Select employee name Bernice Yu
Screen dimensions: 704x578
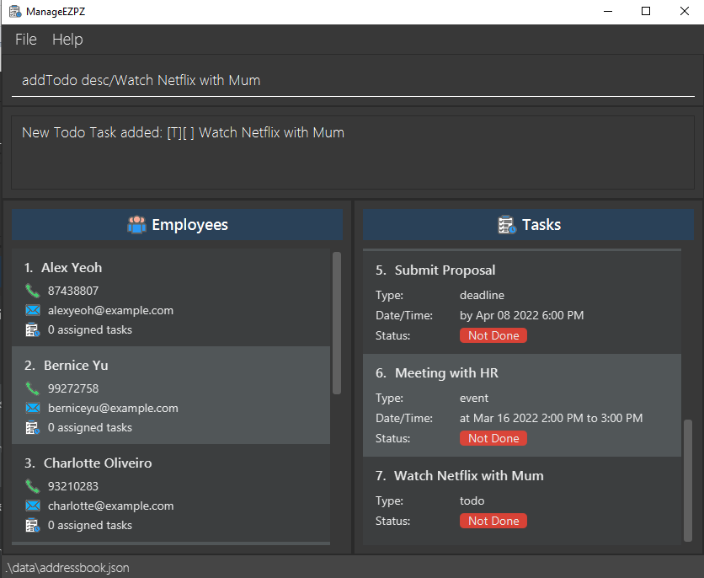(76, 366)
